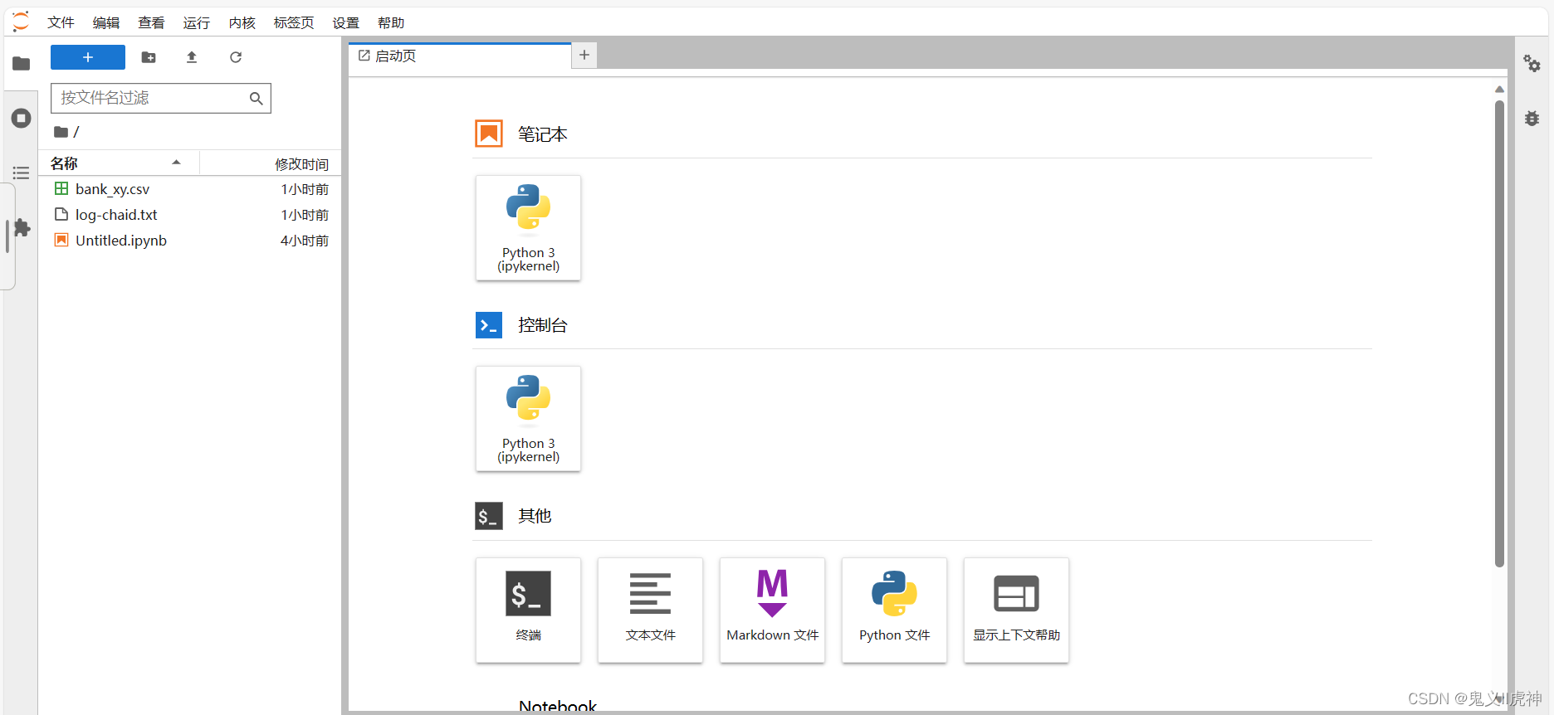The image size is (1554, 715).
Task: Open the 内核 menu
Action: (x=242, y=22)
